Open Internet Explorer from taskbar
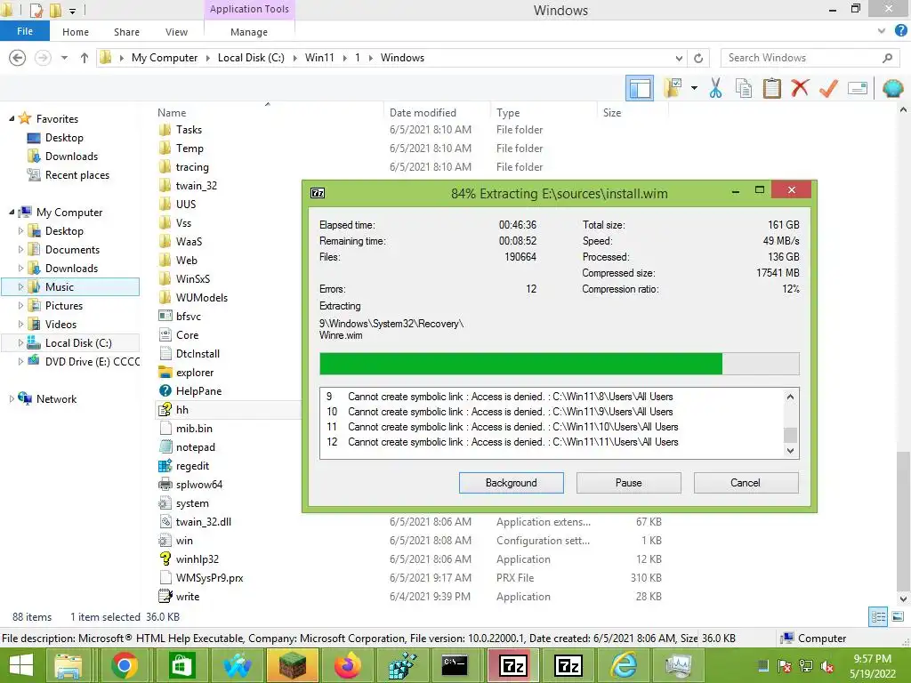 (x=623, y=665)
